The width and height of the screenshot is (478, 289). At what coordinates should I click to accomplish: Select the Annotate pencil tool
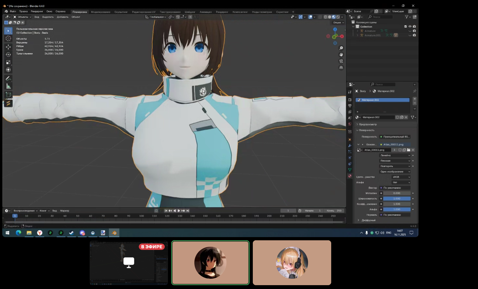point(8,78)
